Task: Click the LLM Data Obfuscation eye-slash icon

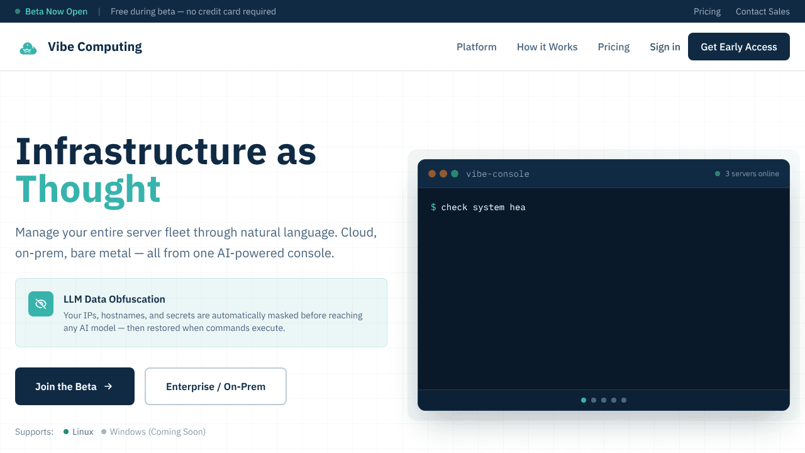Action: coord(41,304)
